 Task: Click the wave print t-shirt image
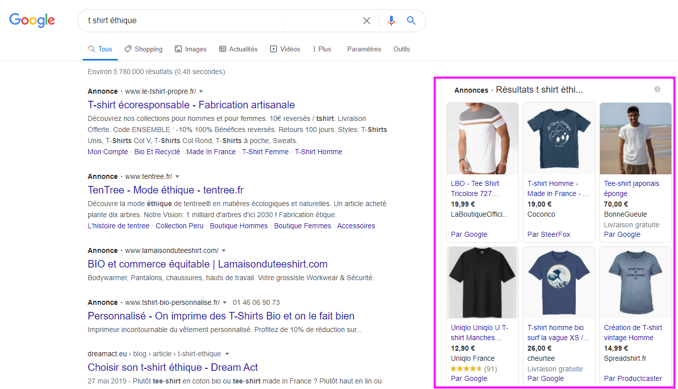coord(559,283)
